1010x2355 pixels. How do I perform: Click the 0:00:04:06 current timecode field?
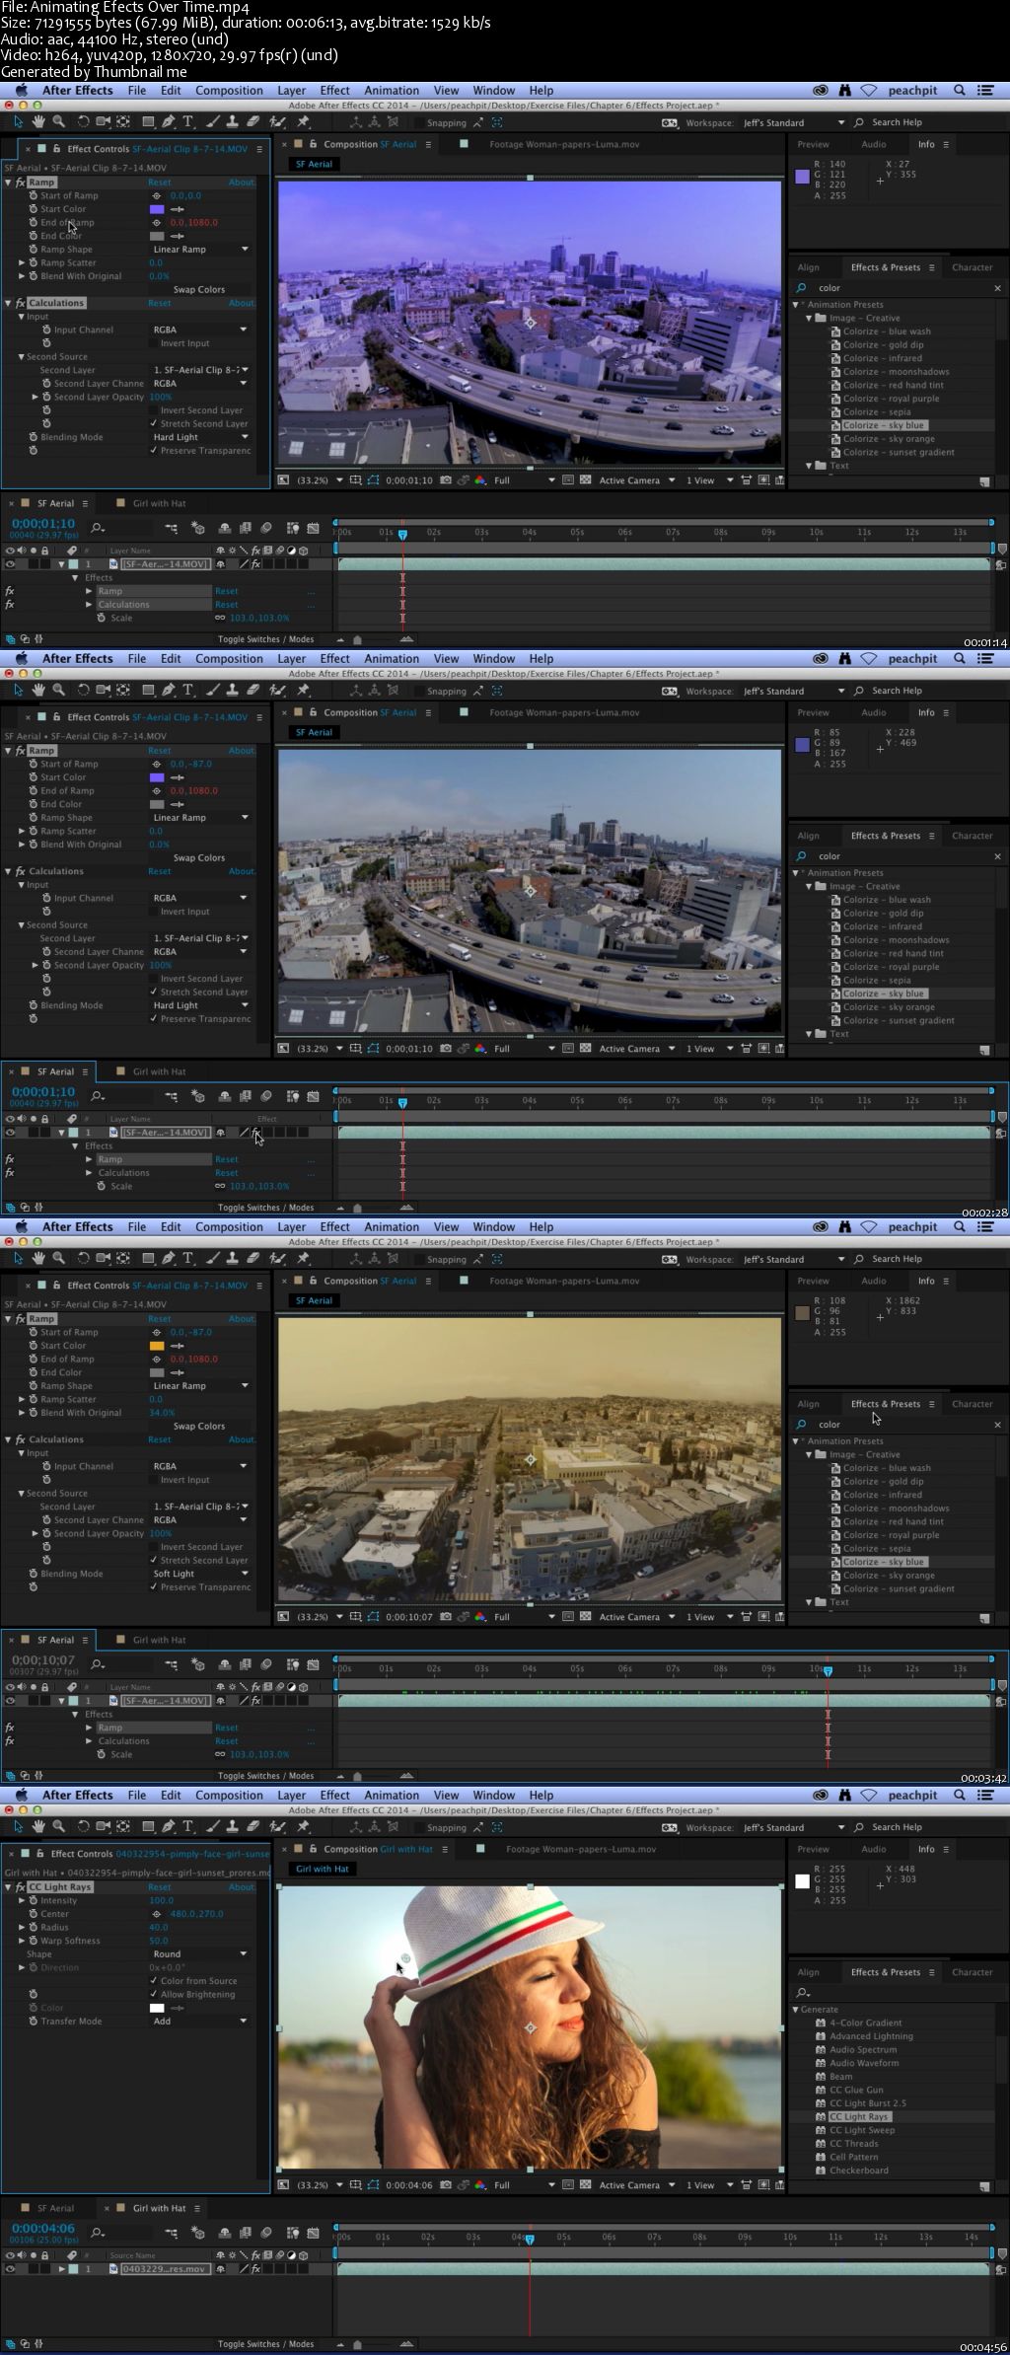43,2229
